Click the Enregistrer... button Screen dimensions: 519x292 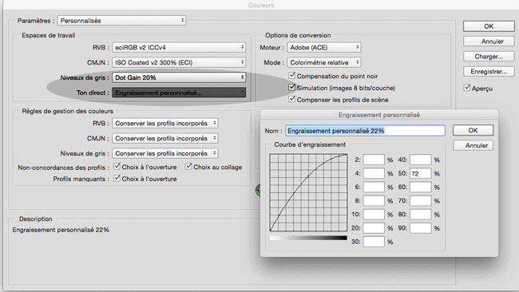tap(489, 72)
